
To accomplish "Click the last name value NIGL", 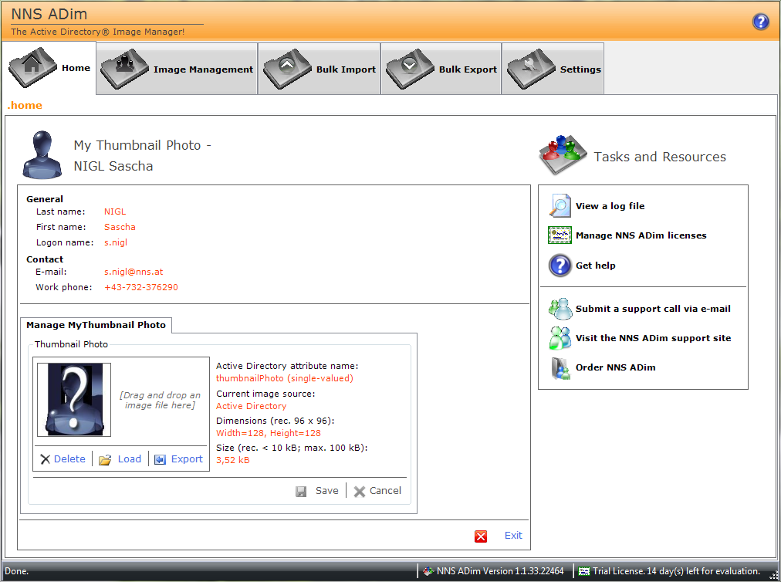I will coord(115,211).
